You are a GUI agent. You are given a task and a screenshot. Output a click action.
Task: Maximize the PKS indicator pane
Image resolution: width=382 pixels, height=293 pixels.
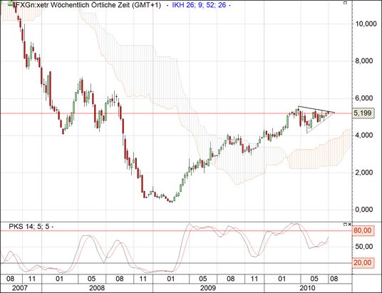click(x=345, y=225)
